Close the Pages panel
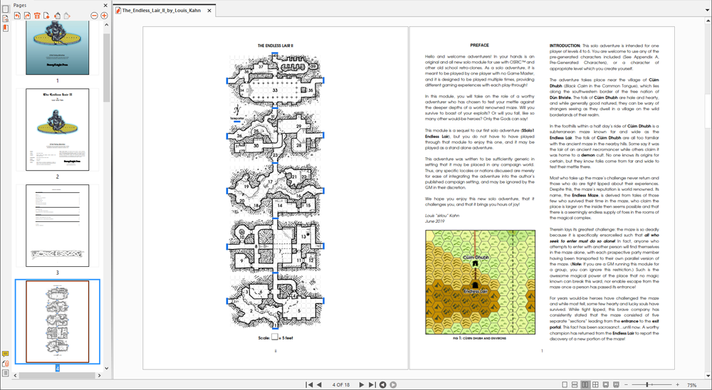Viewport: 712px width, 390px height. coord(105,5)
